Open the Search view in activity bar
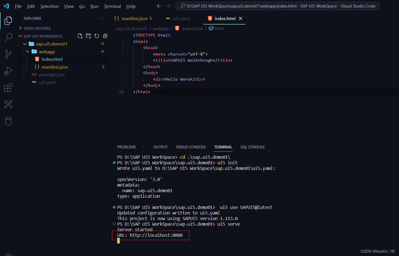The width and height of the screenshot is (399, 256). point(8,37)
